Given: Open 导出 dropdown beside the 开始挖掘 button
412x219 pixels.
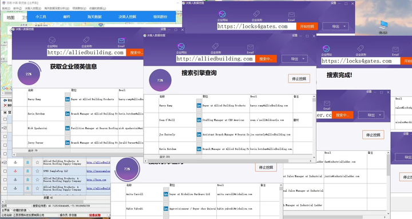Looking at the screenshot, I should tap(335, 26).
